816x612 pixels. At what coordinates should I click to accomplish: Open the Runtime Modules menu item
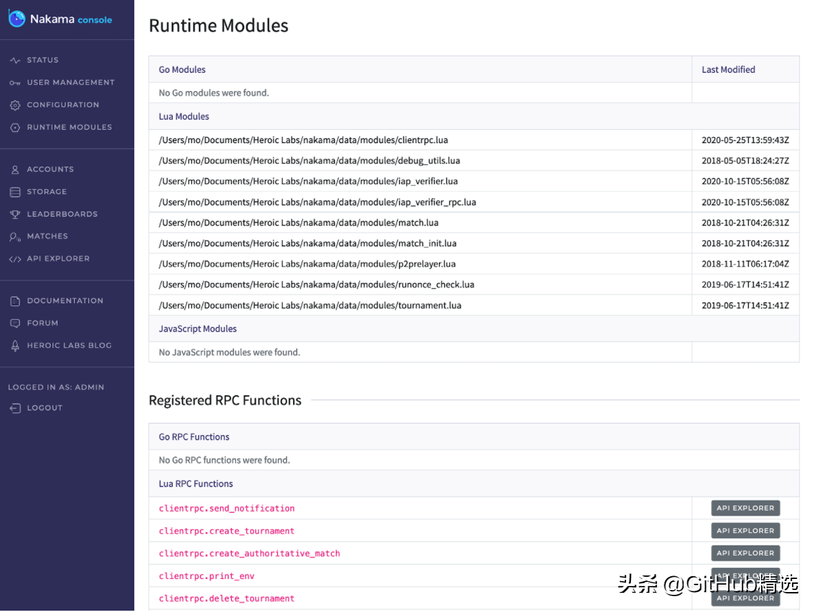point(69,127)
